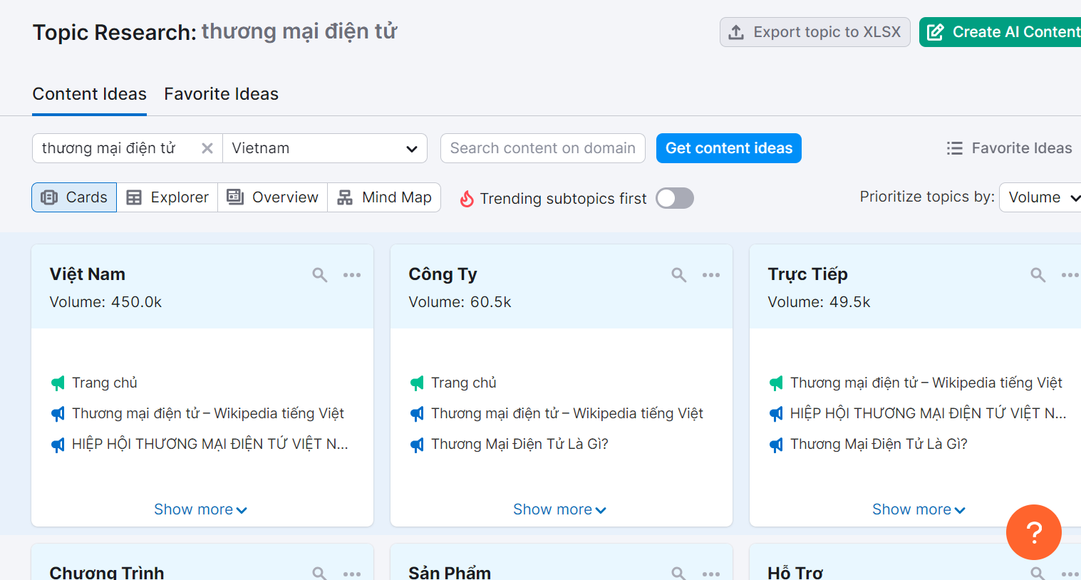
Task: Open the orange help question mark bubble
Action: click(x=1034, y=532)
